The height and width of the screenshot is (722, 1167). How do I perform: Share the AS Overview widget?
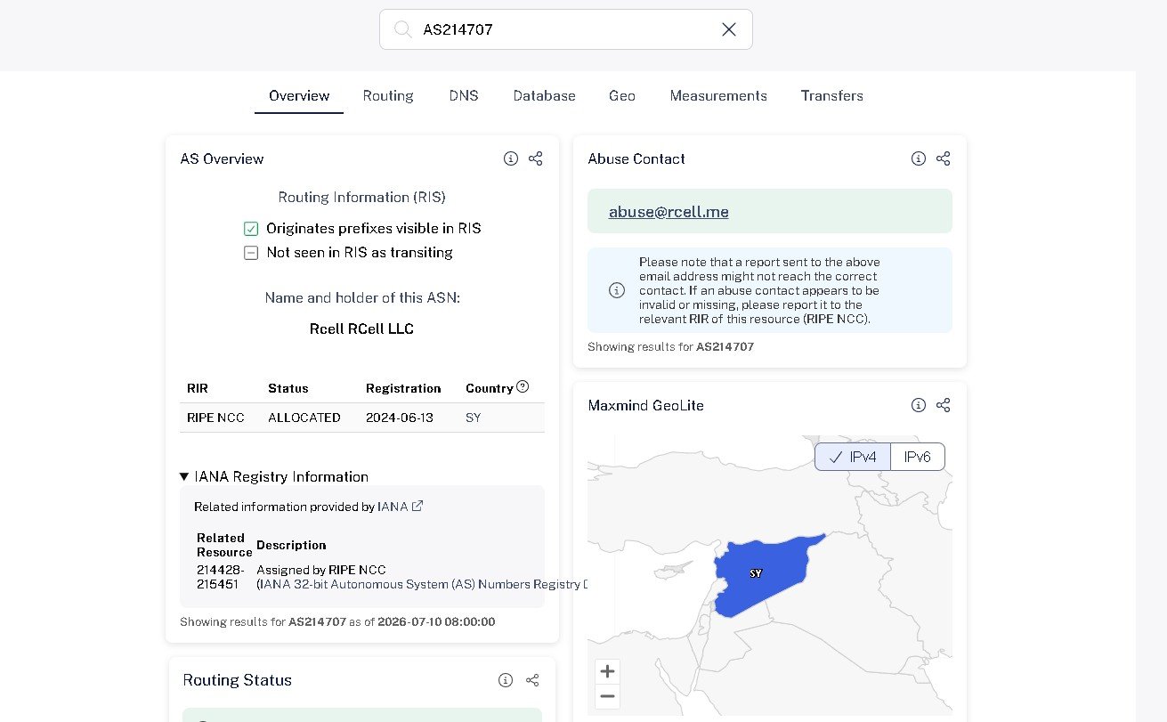click(535, 158)
